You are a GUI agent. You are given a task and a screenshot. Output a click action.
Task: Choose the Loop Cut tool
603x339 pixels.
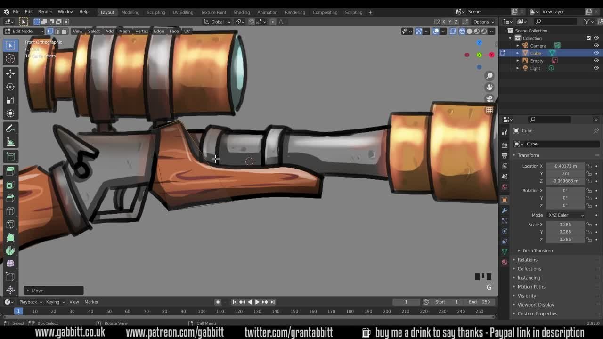[10, 211]
